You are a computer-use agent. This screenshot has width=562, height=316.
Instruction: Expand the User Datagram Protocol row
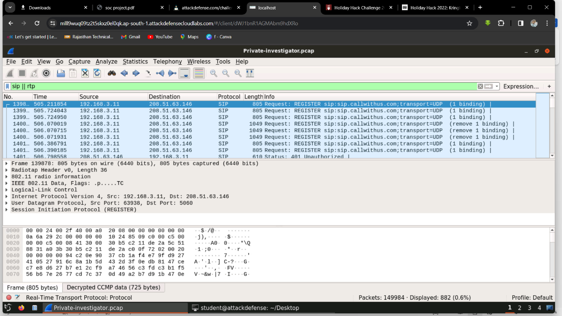(7, 203)
